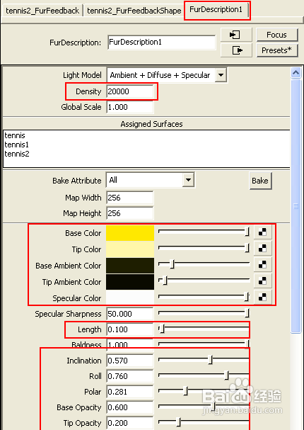Click the Map Height value field
Screen dimensions: 304x430
pos(129,213)
